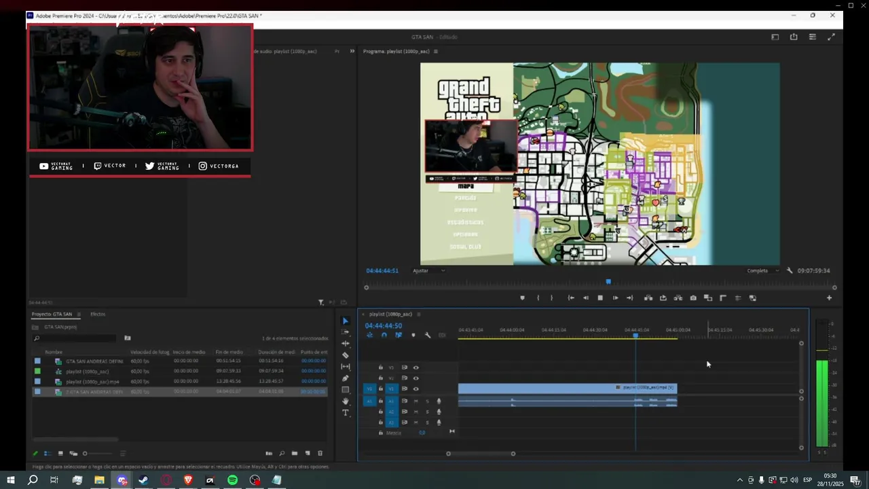
Task: Select the Selection arrow tool
Action: tap(345, 321)
